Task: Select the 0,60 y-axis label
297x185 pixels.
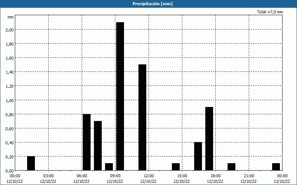Action: pos(10,128)
